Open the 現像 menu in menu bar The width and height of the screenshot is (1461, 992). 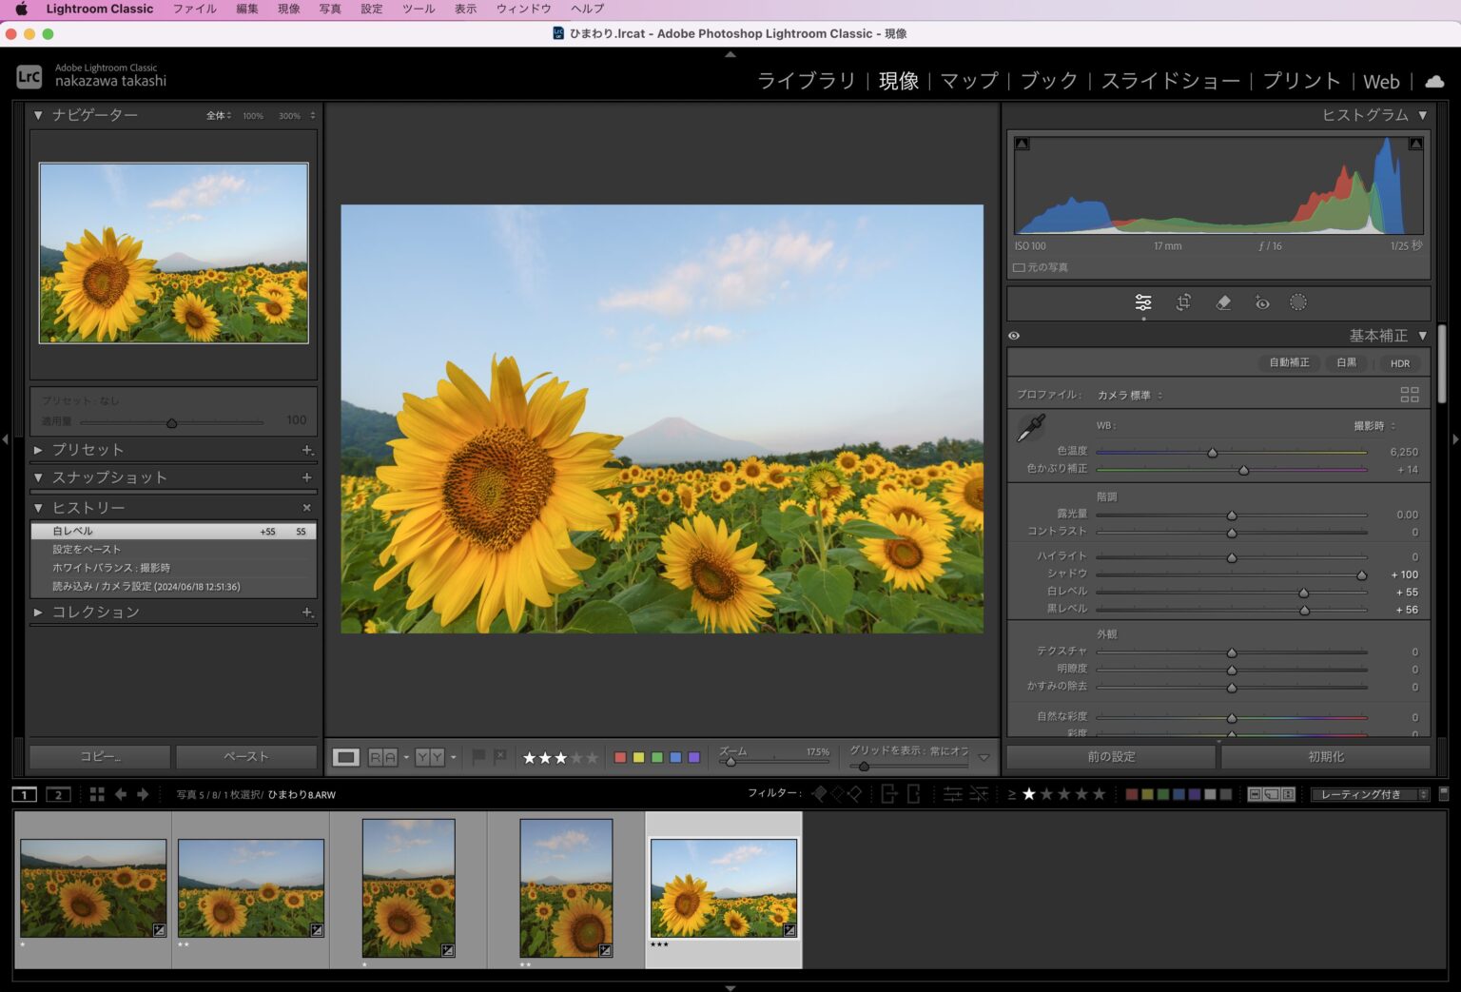[288, 9]
